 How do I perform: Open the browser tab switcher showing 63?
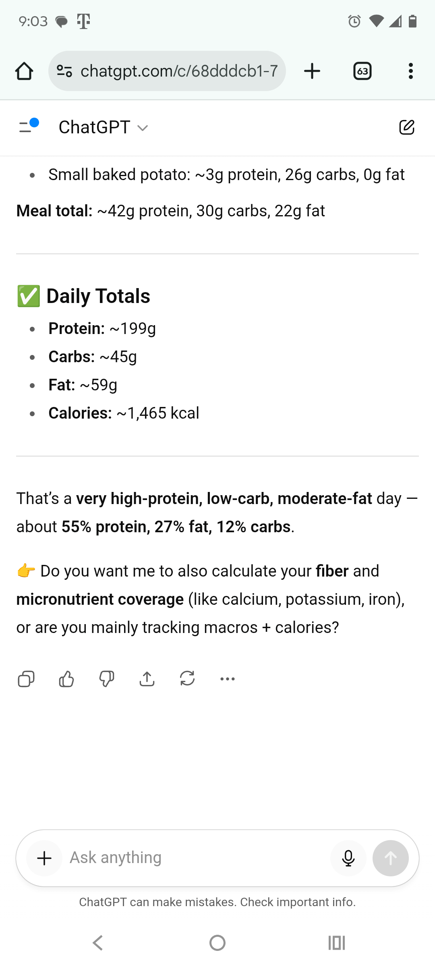click(x=362, y=71)
